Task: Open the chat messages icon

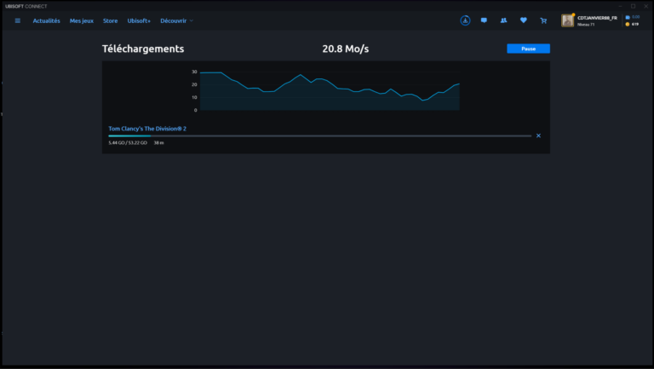Action: (x=484, y=20)
